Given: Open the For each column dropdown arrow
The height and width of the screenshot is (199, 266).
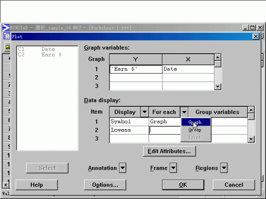Looking at the screenshot, I should click(185, 112).
